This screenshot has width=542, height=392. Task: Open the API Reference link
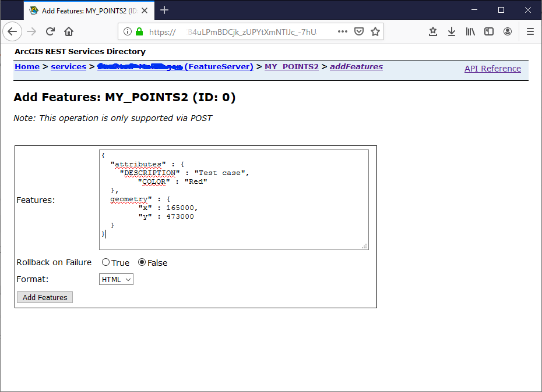(492, 69)
